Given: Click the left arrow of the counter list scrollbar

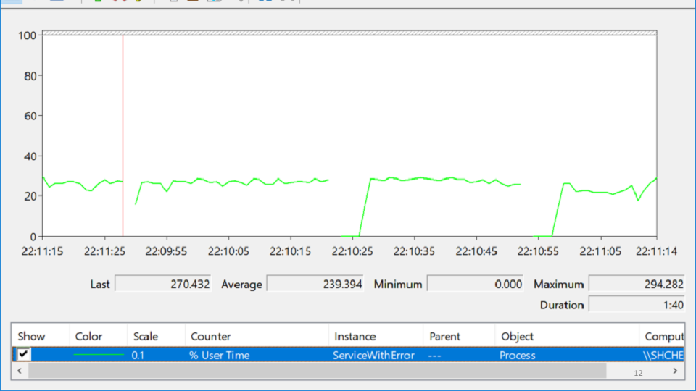Looking at the screenshot, I should pos(20,371).
